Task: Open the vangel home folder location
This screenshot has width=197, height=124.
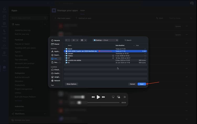Action: (x=56, y=77)
